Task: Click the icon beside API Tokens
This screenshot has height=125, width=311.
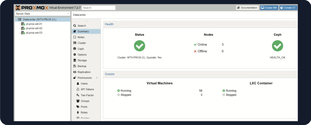Action: pos(78,89)
